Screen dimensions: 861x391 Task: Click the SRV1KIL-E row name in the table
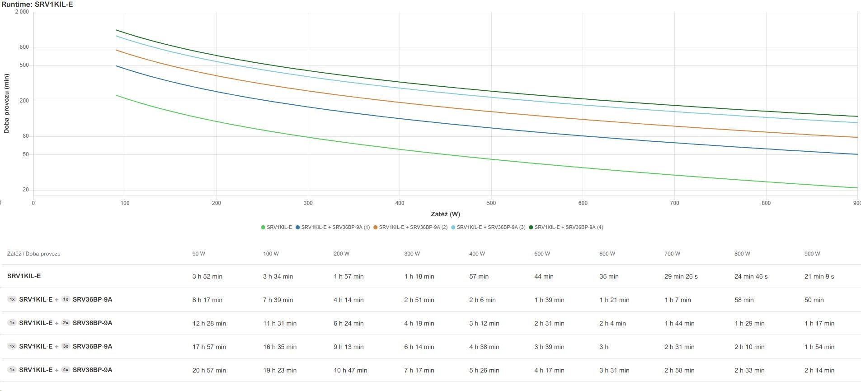[x=24, y=276]
